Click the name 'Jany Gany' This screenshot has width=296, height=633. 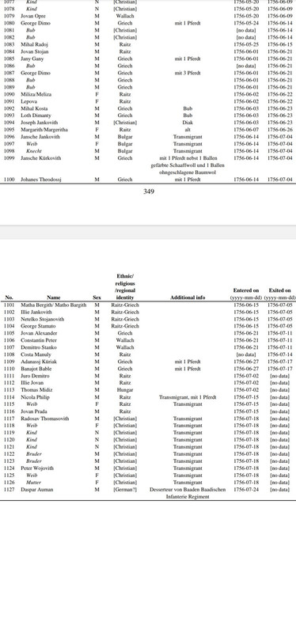click(x=32, y=59)
